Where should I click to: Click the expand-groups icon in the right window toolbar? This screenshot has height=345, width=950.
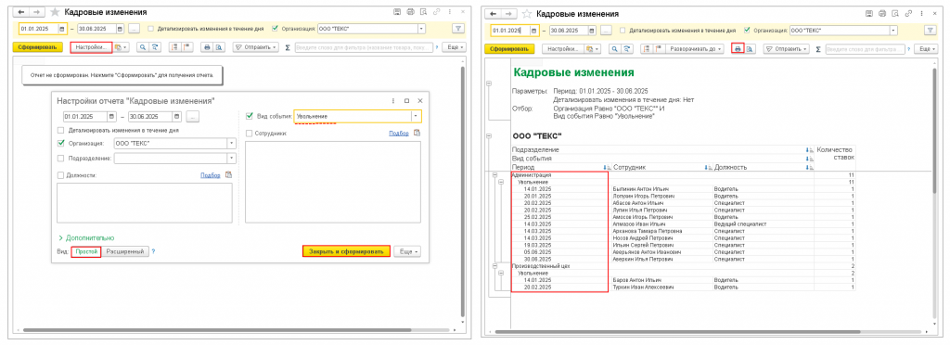coord(647,49)
